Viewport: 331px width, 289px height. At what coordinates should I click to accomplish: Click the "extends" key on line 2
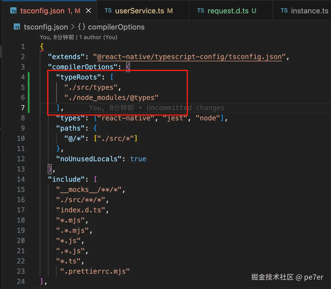click(66, 57)
